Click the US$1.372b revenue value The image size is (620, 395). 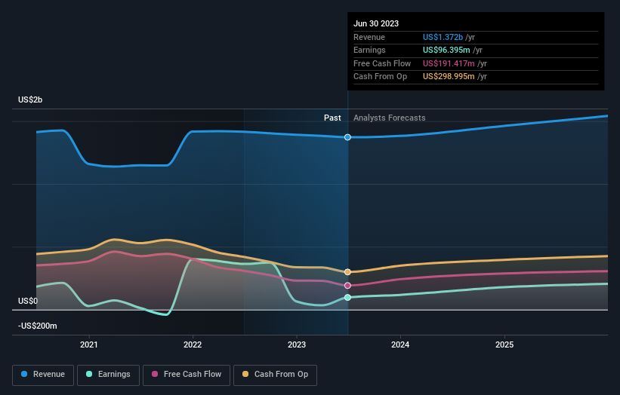click(x=443, y=37)
